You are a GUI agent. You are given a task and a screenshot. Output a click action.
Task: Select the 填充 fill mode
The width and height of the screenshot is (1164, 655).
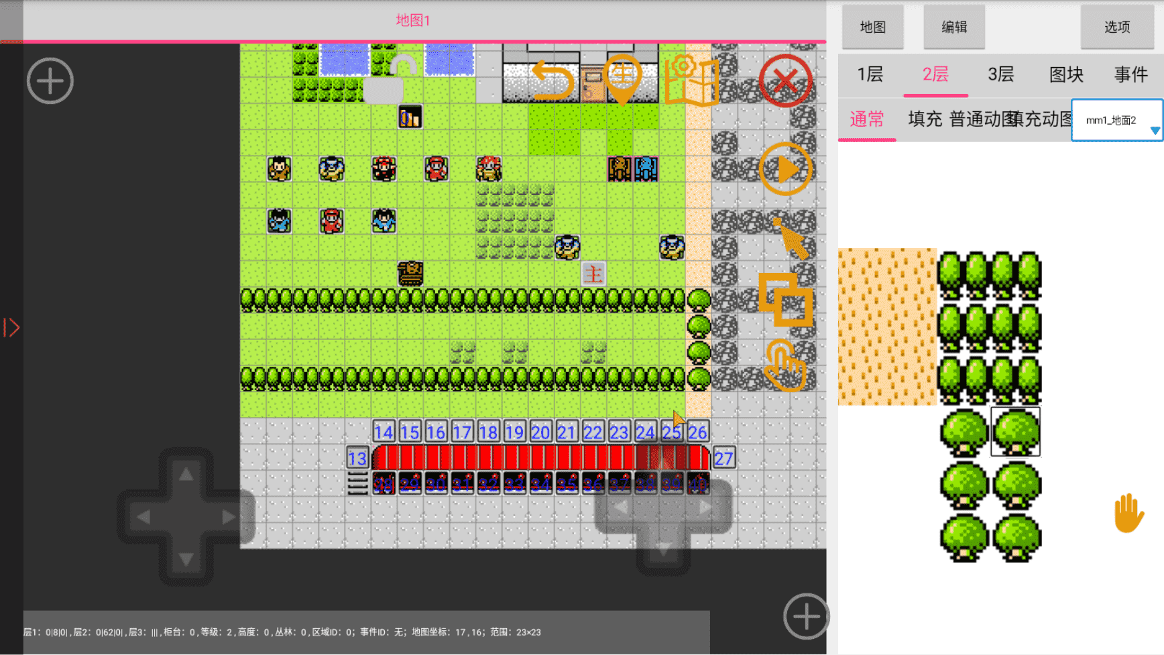(925, 119)
